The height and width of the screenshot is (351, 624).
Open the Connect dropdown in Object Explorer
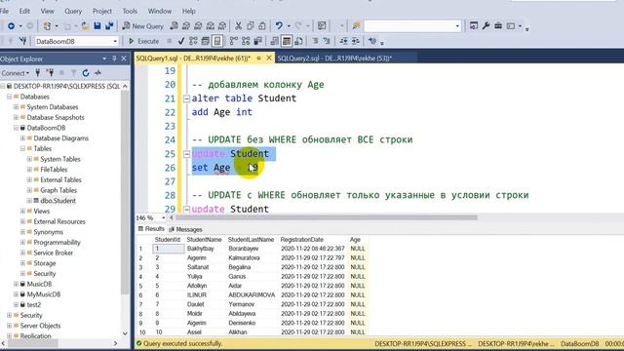[16, 73]
